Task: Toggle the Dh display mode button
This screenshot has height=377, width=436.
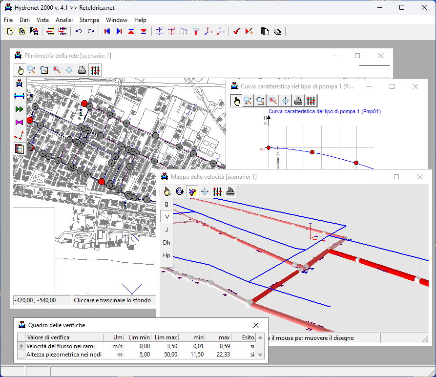Action: [166, 243]
